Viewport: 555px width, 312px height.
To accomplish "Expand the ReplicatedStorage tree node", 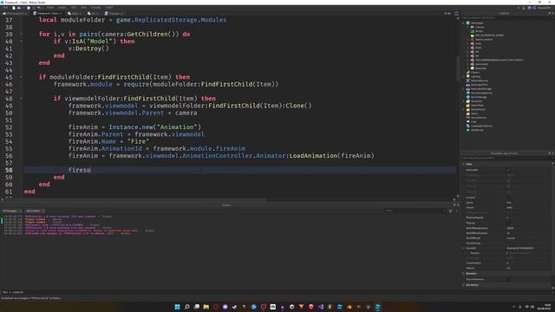I will click(463, 88).
